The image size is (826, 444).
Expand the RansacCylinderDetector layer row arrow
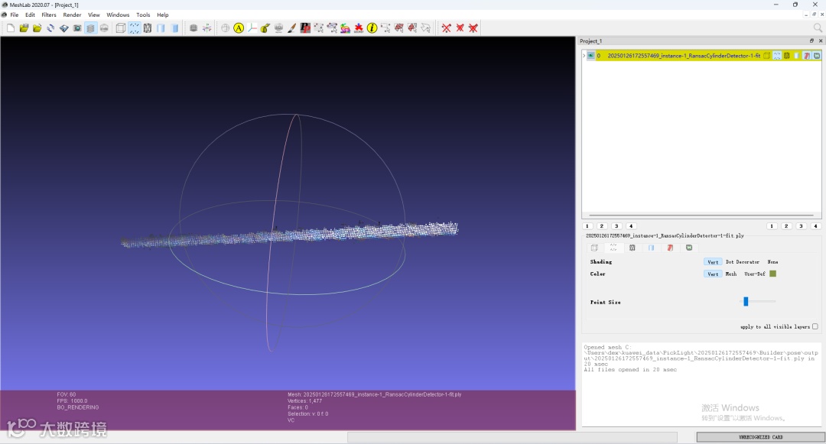(x=584, y=55)
